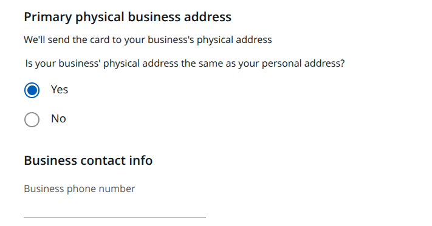Click the 'We'll send the card' description text
Screen dimensions: 432x226
(148, 39)
